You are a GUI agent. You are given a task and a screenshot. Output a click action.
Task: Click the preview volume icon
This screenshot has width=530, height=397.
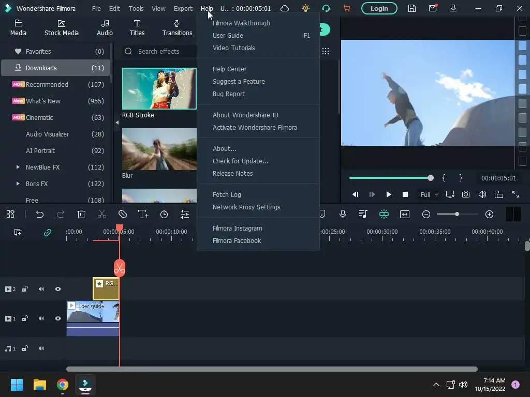coord(482,194)
